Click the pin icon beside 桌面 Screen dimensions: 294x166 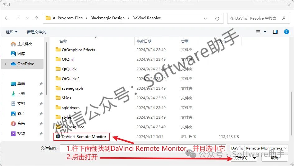pyautogui.click(x=41, y=84)
